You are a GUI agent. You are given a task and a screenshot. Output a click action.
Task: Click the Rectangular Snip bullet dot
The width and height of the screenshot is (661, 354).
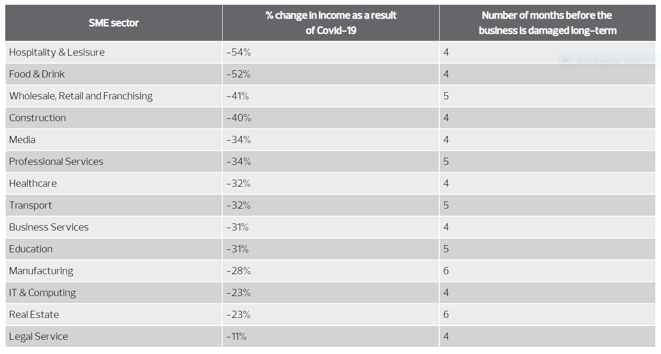pyautogui.click(x=566, y=61)
